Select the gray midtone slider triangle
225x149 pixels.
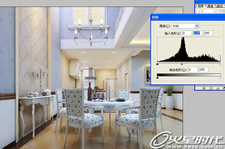182,64
